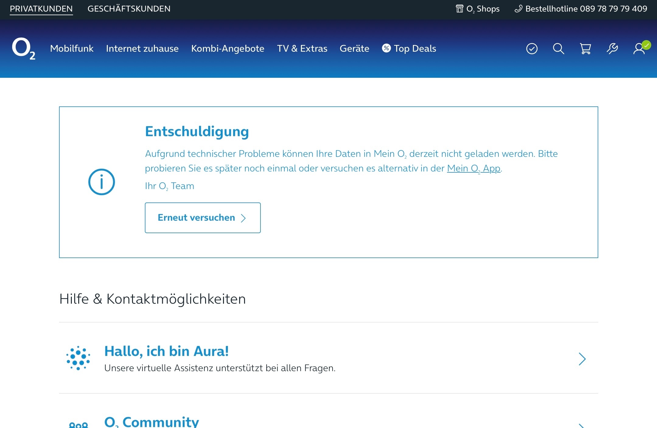Click the Entschuldigung heading text
The width and height of the screenshot is (657, 428).
(x=197, y=132)
